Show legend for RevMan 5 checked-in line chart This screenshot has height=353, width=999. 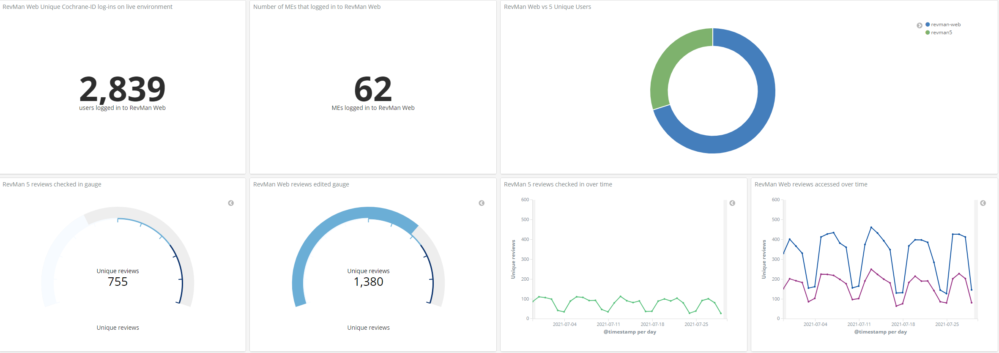click(x=732, y=203)
